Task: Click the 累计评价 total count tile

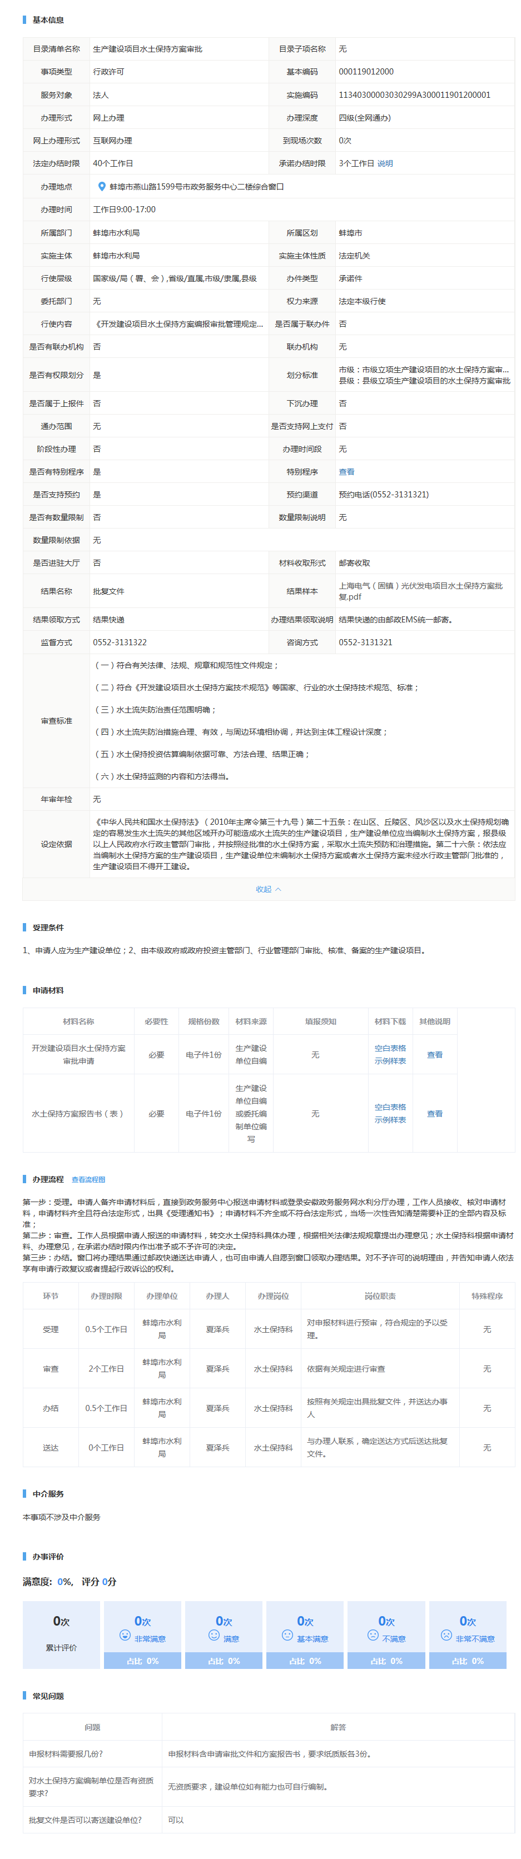Action: coord(61,1634)
